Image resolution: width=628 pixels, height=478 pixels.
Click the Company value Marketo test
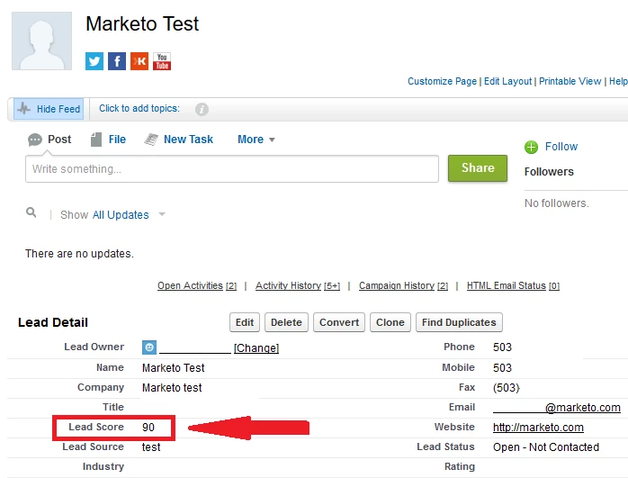(172, 388)
